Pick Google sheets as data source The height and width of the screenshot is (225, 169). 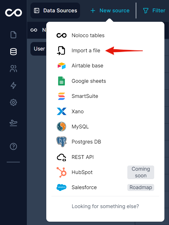88,81
